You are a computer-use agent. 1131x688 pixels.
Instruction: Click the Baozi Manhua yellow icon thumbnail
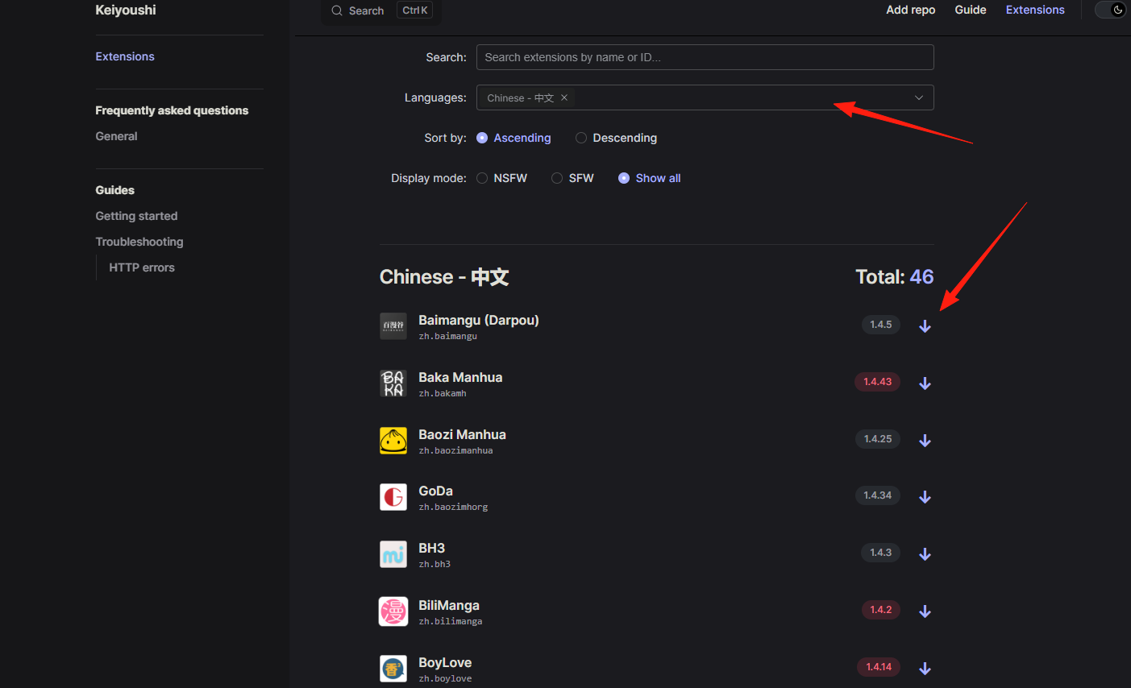coord(393,441)
